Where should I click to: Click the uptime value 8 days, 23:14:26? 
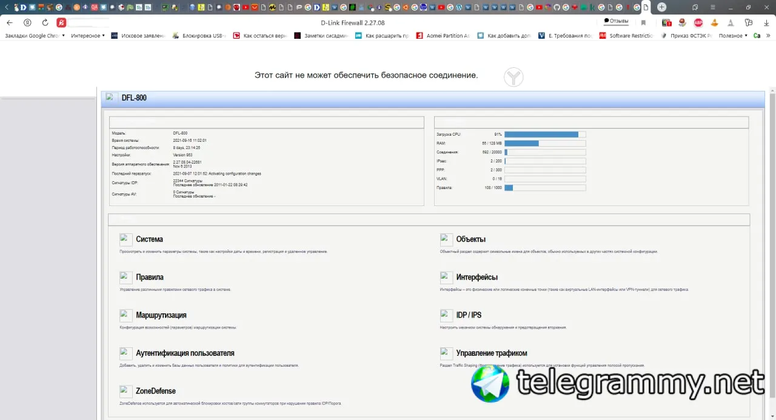[187, 147]
